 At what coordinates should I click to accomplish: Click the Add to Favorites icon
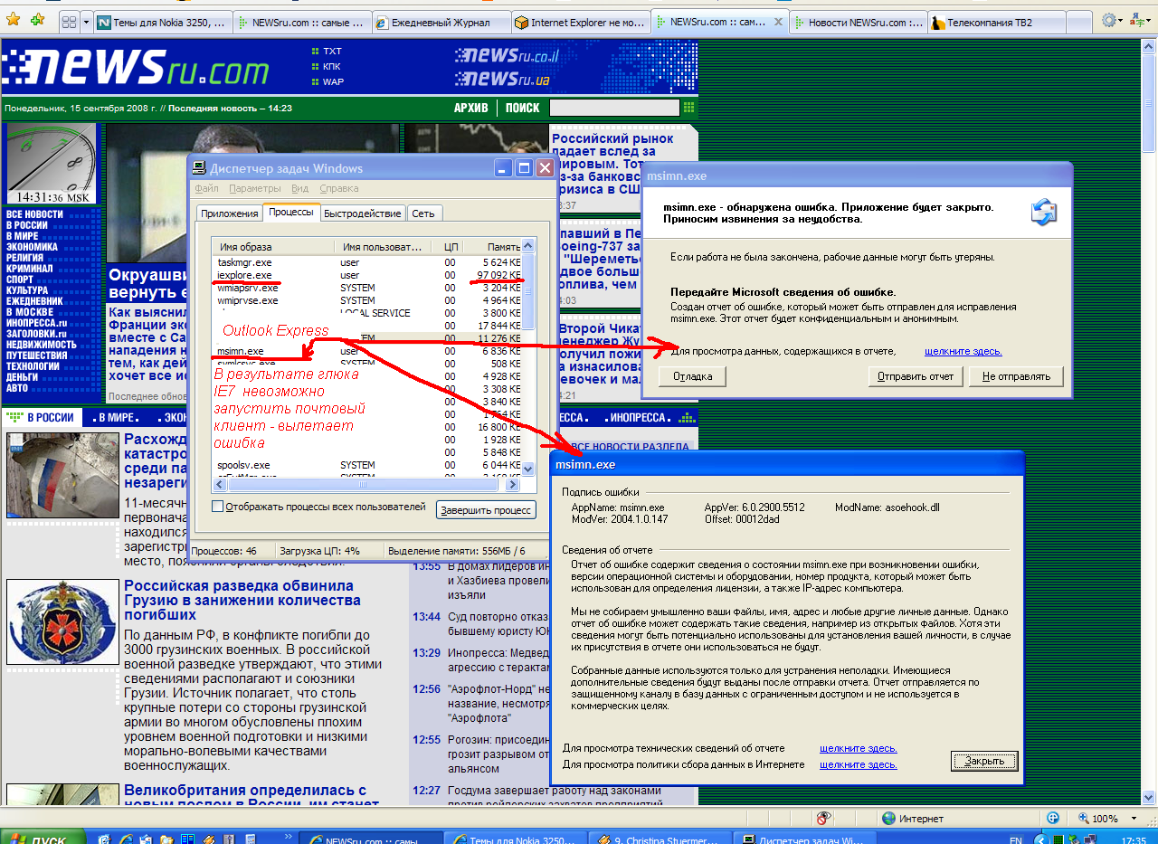(37, 20)
